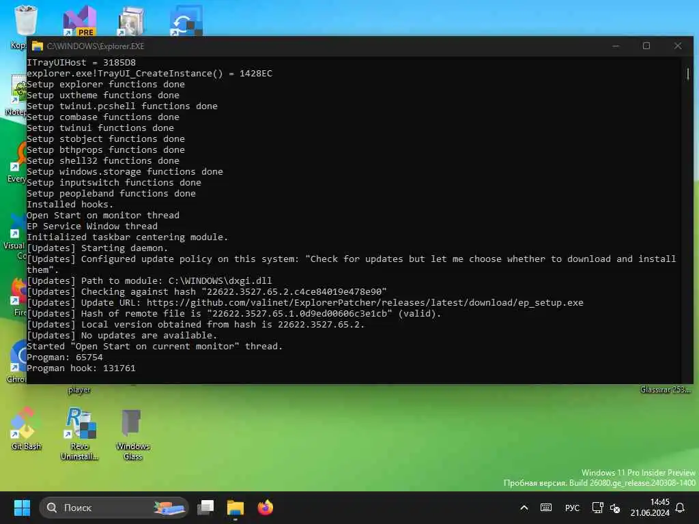The height and width of the screenshot is (524, 699).
Task: Click "Setup bthprops functions done" line
Action: (x=106, y=149)
